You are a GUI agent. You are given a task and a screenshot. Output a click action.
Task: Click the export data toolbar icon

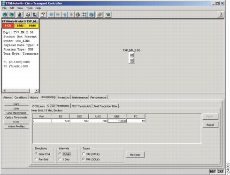[35, 15]
